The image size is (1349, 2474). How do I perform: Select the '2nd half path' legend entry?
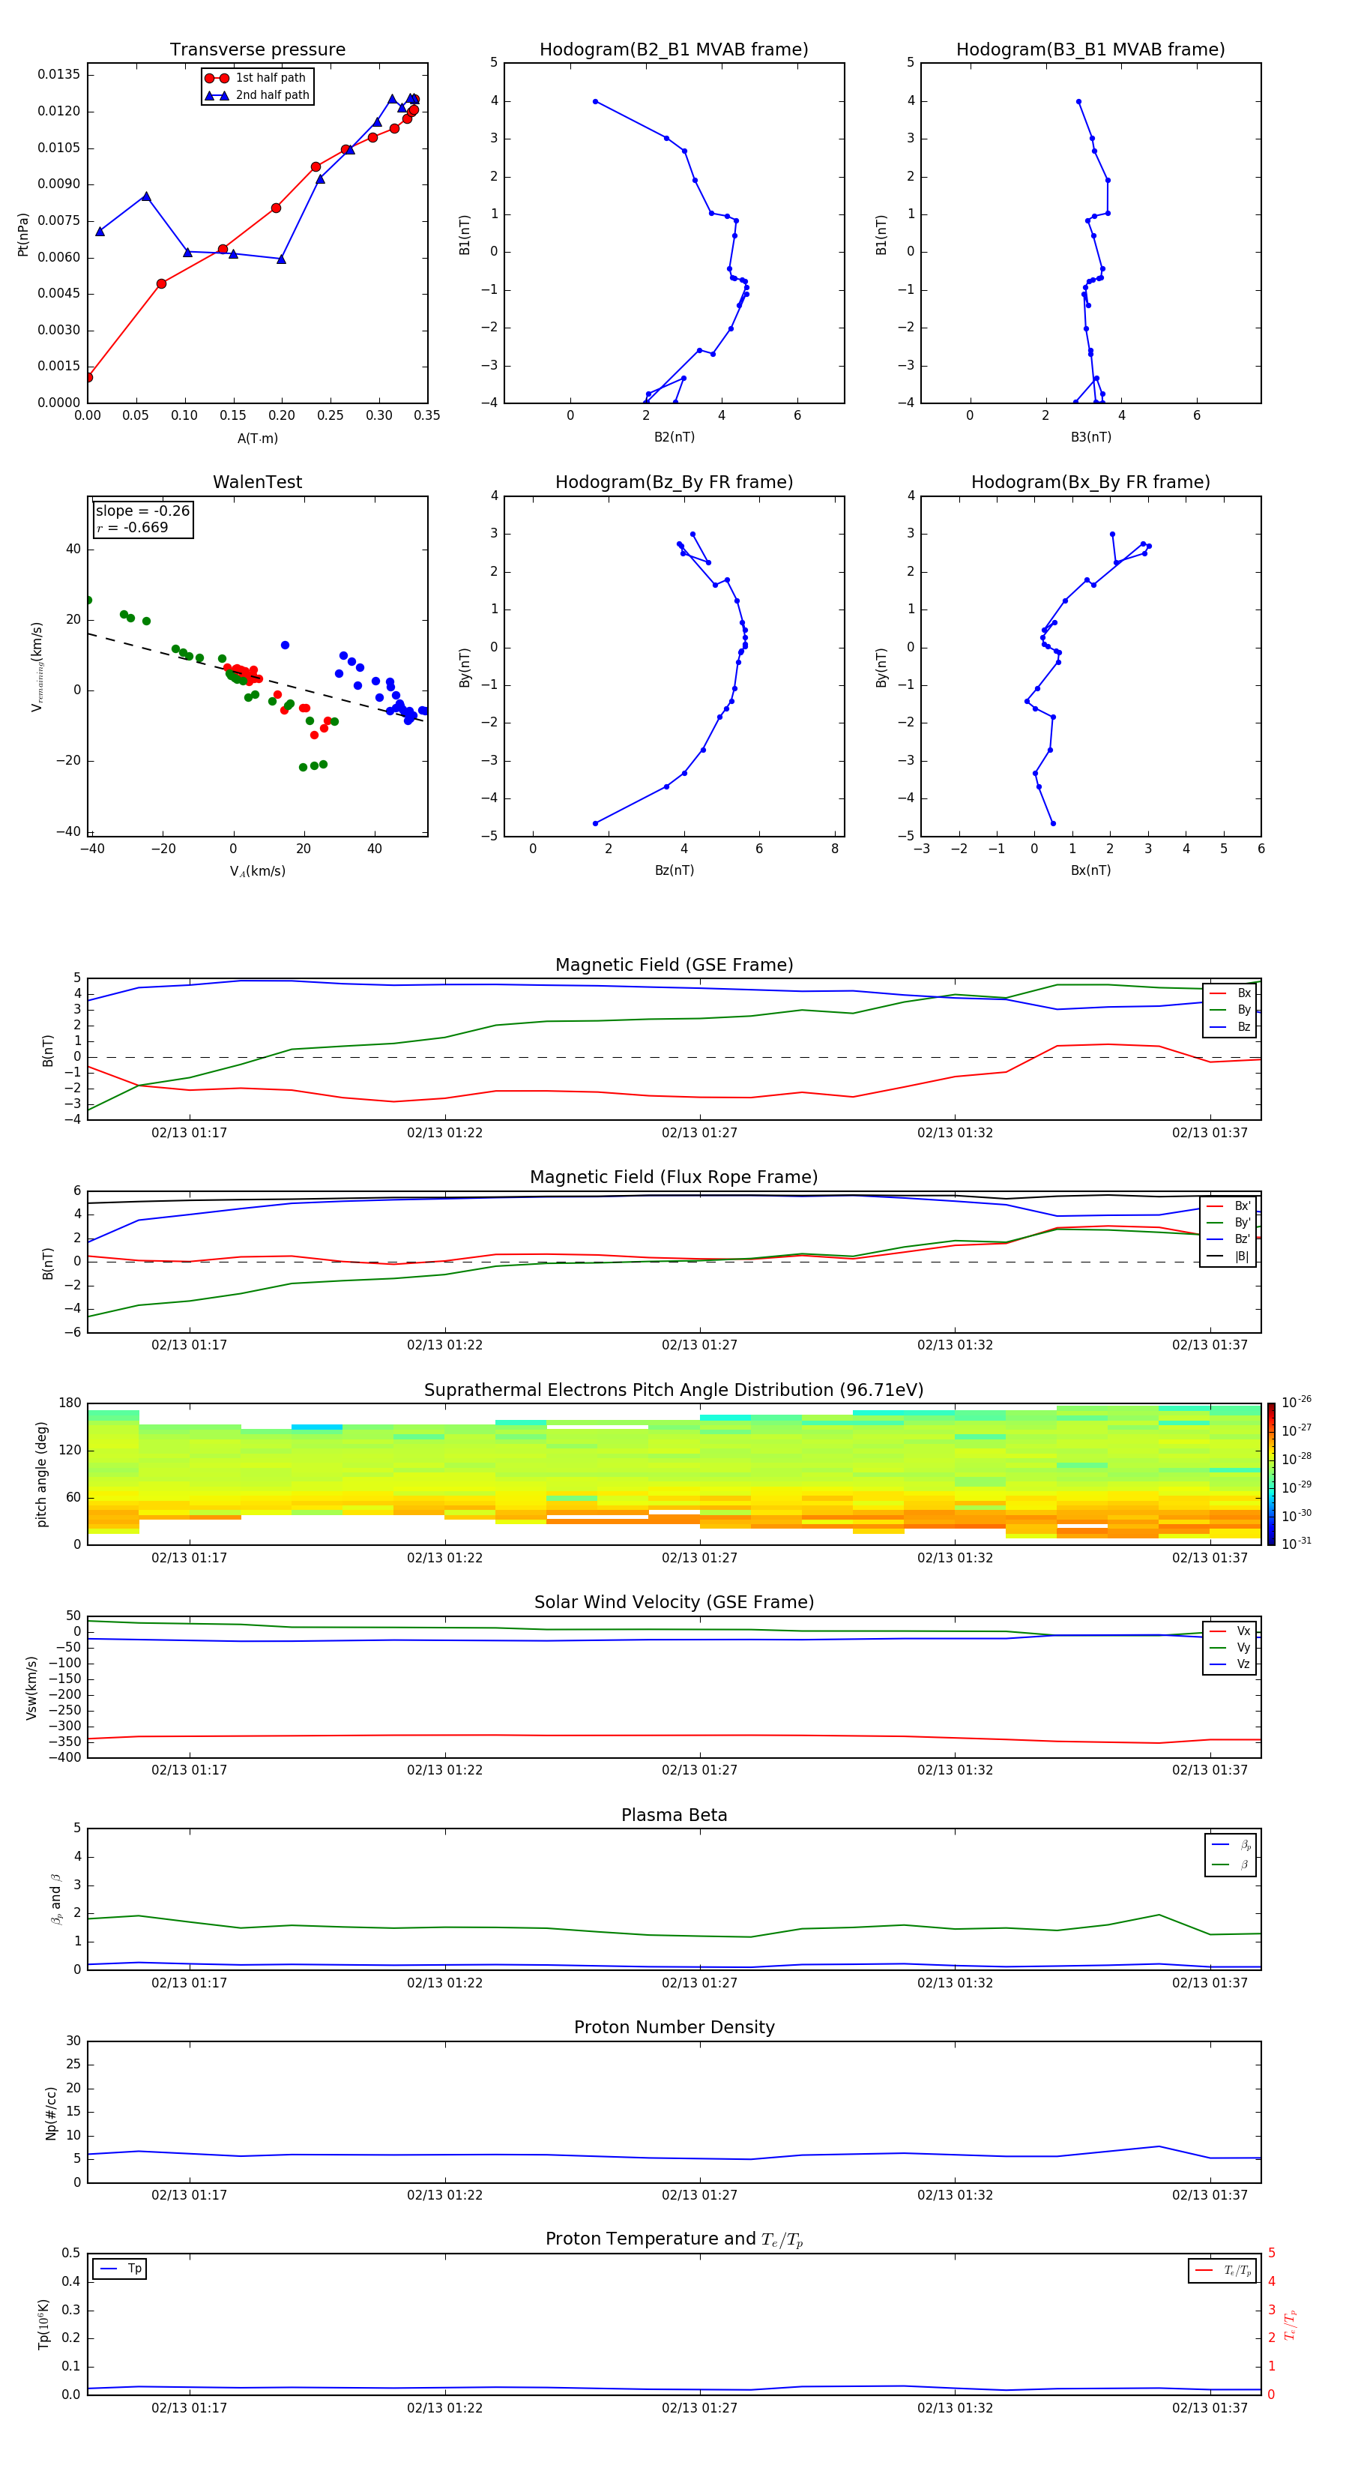tap(257, 95)
